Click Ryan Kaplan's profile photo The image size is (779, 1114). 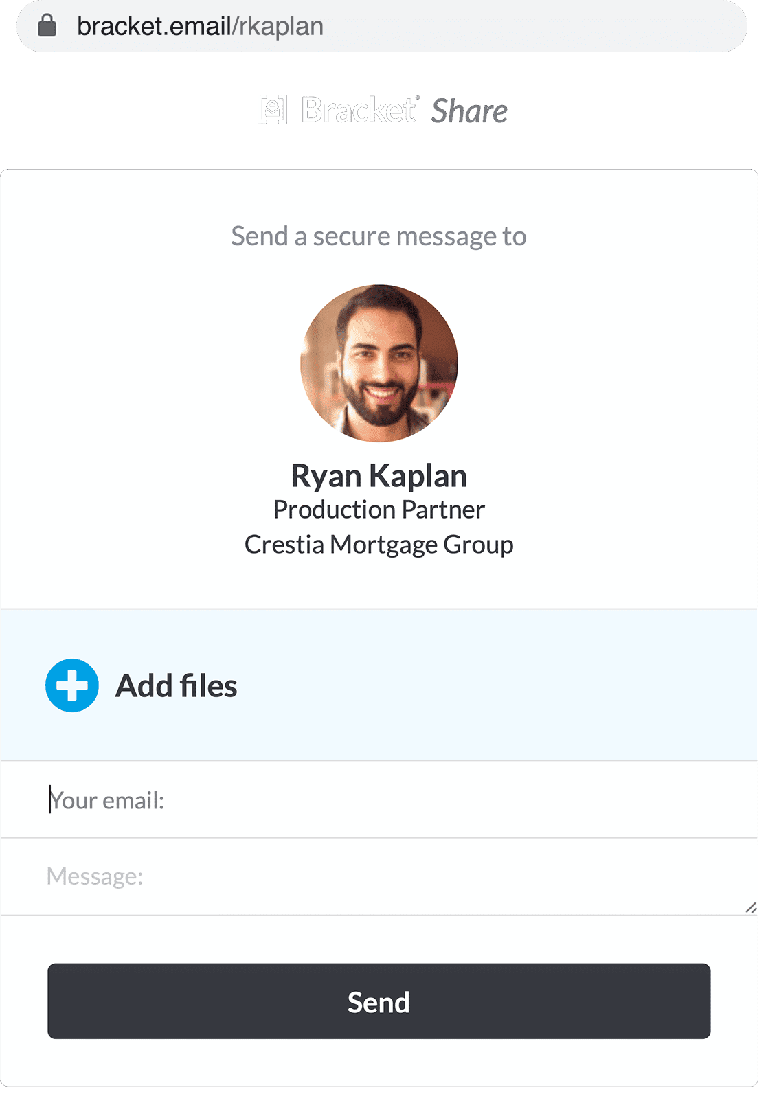click(x=379, y=363)
